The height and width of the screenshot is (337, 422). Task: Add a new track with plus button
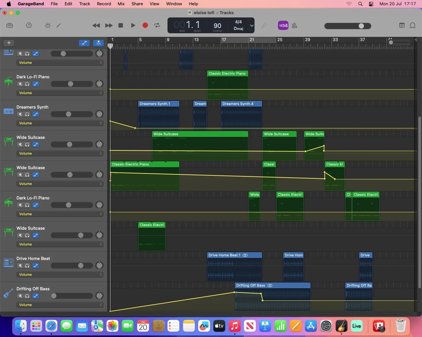(9, 43)
